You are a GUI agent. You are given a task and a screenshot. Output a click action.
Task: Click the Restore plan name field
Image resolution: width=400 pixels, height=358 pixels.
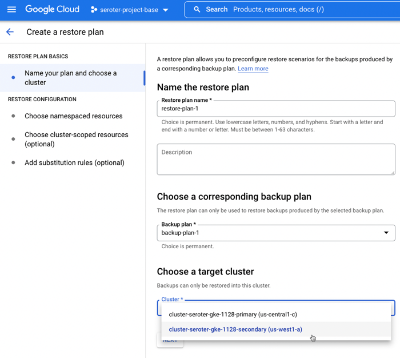point(276,109)
